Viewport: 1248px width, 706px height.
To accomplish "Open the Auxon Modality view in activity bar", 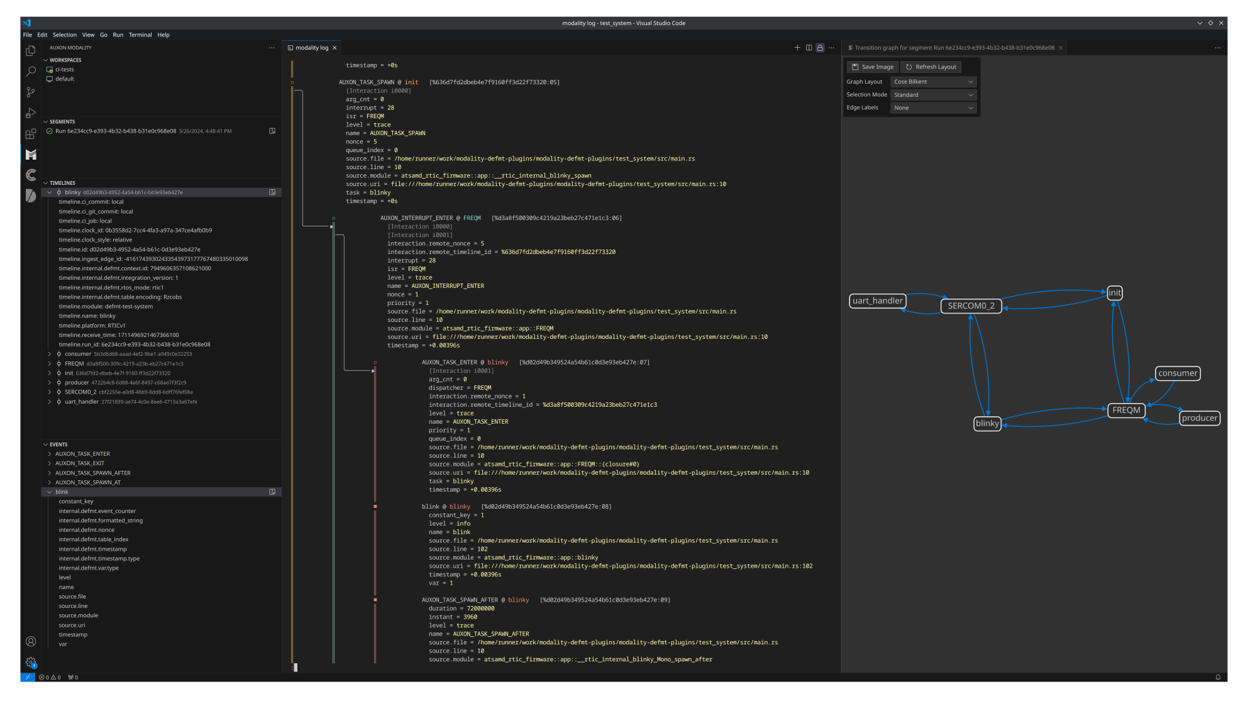I will [31, 155].
